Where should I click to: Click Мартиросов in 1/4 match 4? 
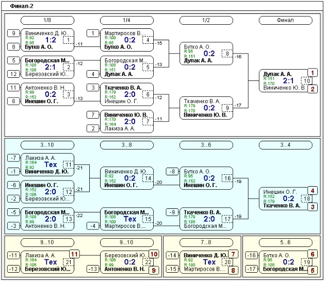click(125, 33)
